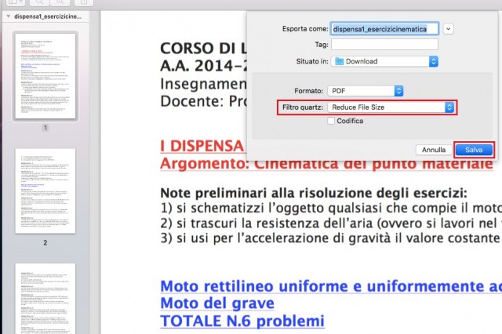Image resolution: width=502 pixels, height=334 pixels.
Task: Select the page 1 thumbnail
Action: pyautogui.click(x=45, y=76)
